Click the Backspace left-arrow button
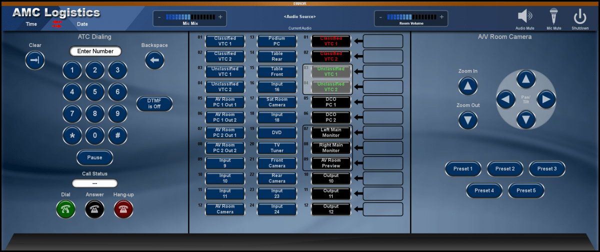This screenshot has height=252, width=600. [x=154, y=60]
